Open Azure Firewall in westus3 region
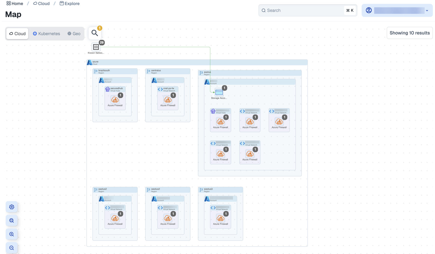Screen dimensions: 435x254 221,218
